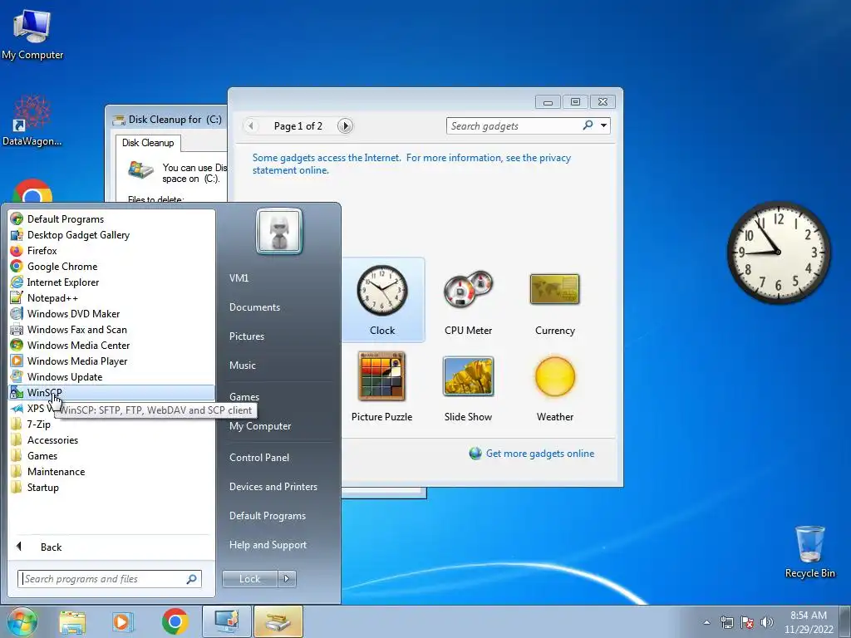851x638 pixels.
Task: Go Back to the main Start menu
Action: click(112, 547)
